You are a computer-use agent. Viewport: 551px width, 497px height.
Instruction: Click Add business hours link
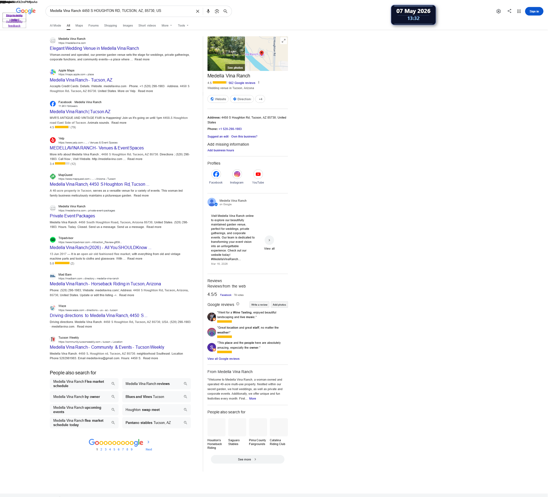(x=220, y=150)
